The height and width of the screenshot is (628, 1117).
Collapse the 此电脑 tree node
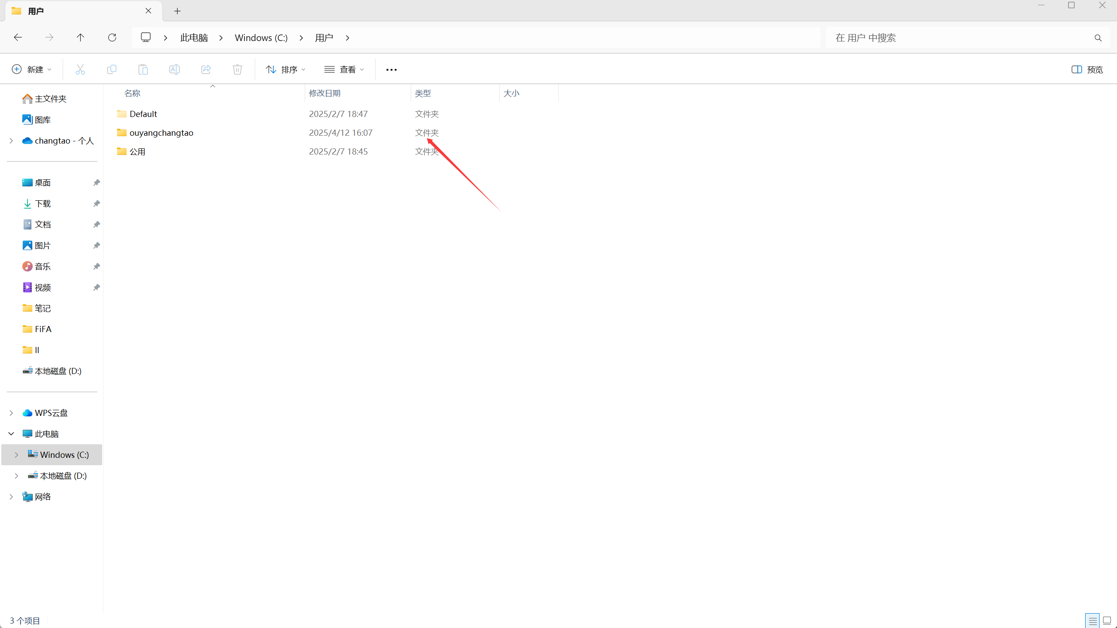click(x=11, y=434)
